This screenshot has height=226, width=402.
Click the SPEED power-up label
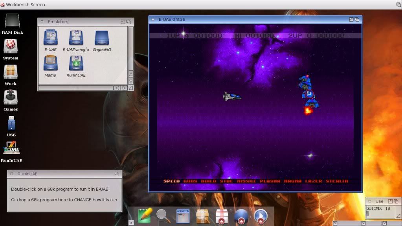click(171, 181)
